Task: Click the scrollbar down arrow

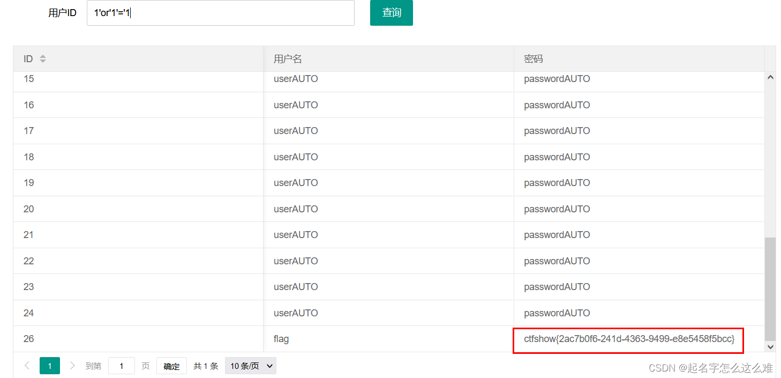Action: 770,347
